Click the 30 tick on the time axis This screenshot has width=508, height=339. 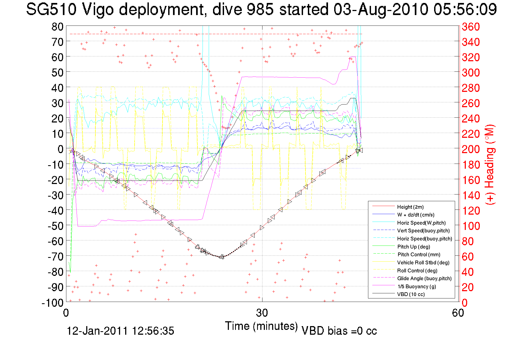[x=262, y=313]
